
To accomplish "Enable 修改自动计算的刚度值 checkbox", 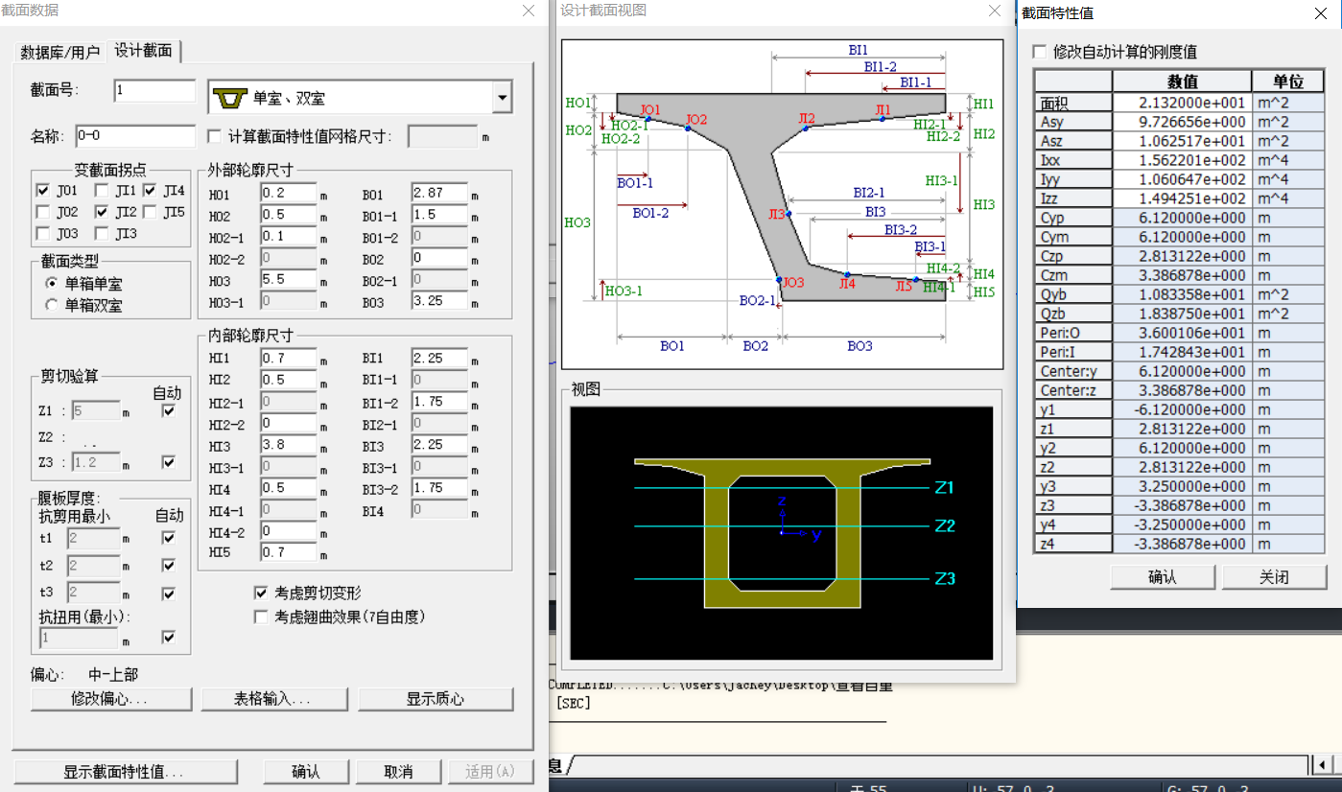I will pos(1039,52).
